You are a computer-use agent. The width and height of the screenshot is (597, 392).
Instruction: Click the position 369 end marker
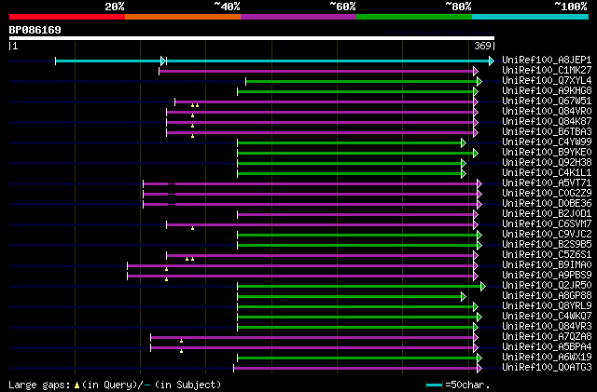tap(484, 46)
